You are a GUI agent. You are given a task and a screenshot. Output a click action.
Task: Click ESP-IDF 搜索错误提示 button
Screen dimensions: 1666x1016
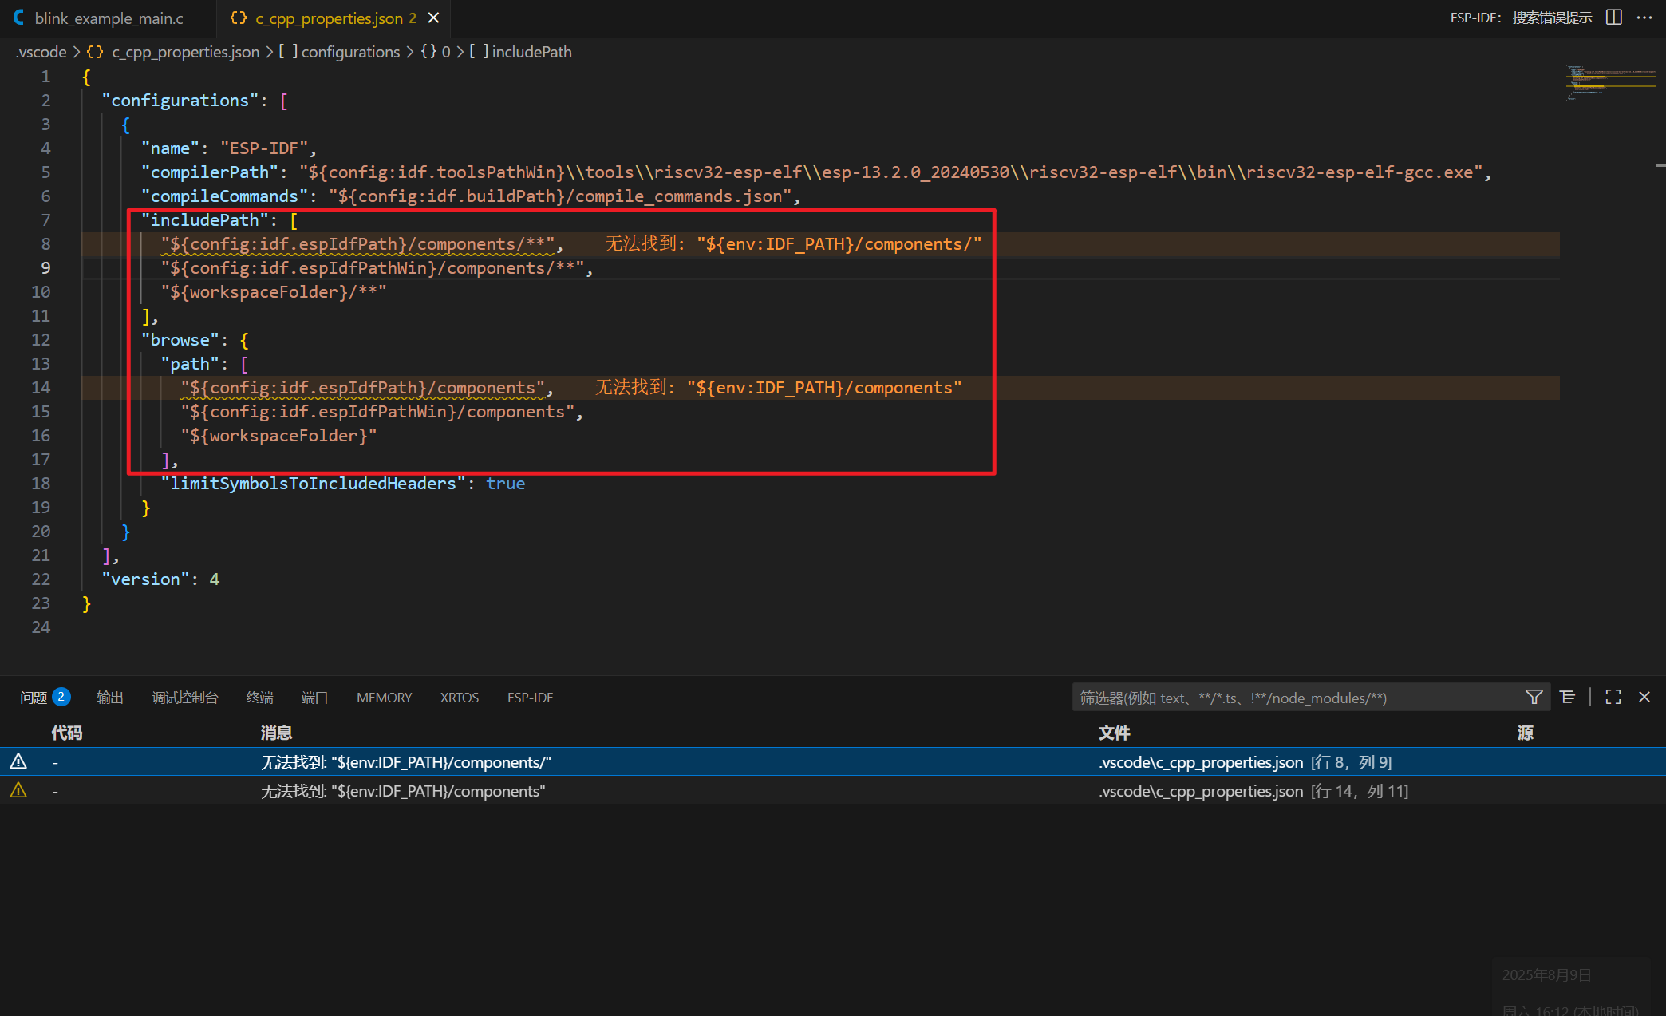click(x=1520, y=18)
